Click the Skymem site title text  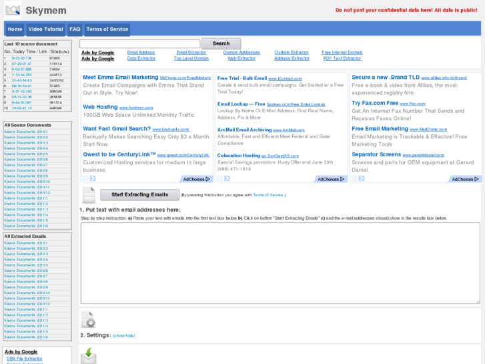pyautogui.click(x=46, y=10)
